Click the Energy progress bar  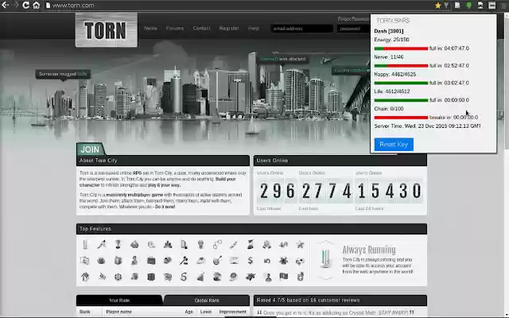point(401,48)
